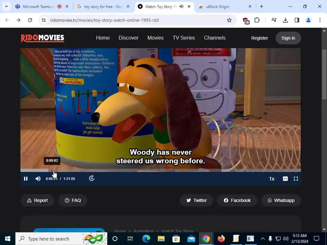Open the media control icon
Viewport: 327px width, 245px height.
tap(274, 20)
